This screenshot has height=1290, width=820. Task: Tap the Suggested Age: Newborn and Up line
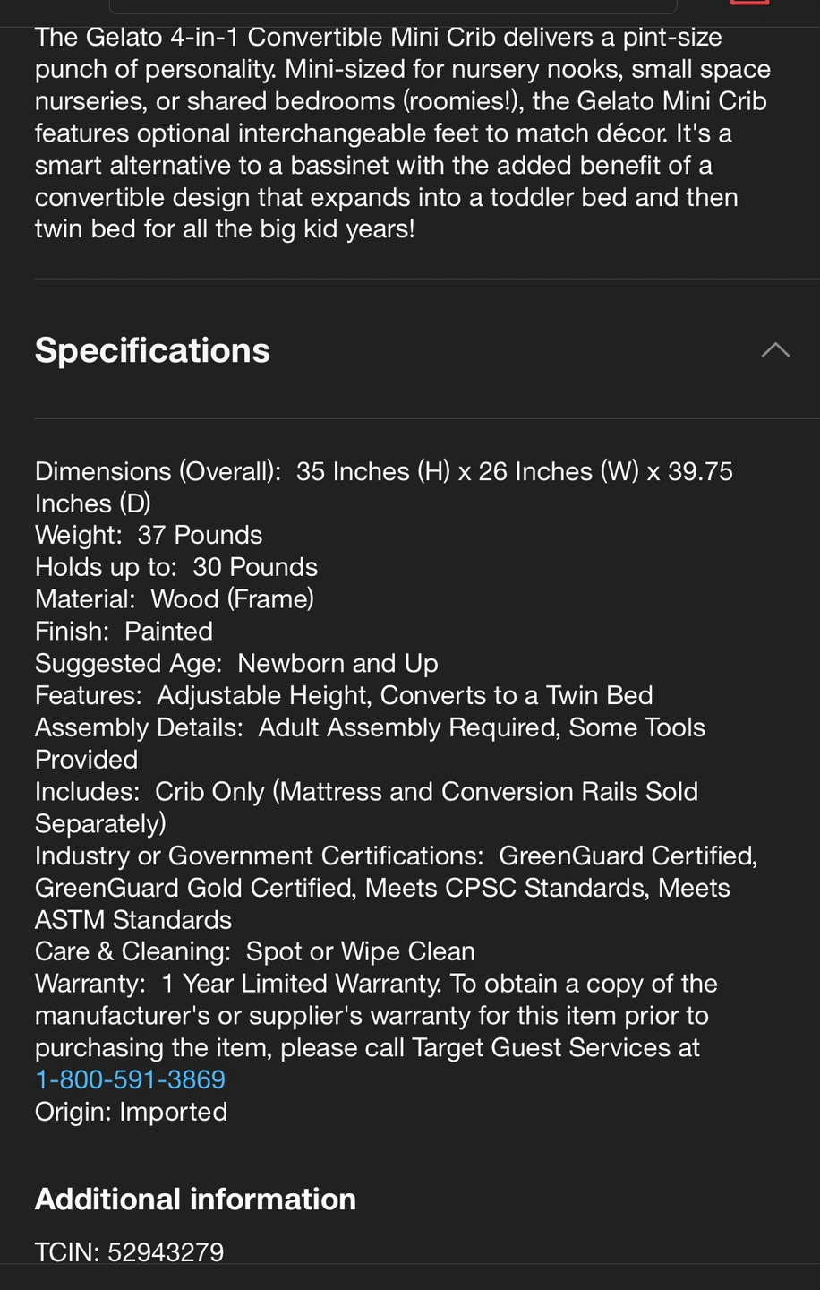(x=236, y=664)
